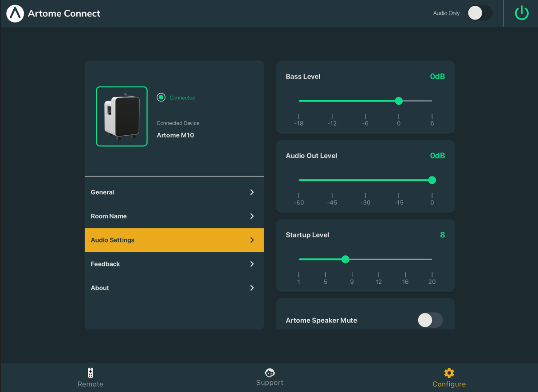Viewport: 538px width, 392px height.
Task: Click the Artome Connect title text
Action: pyautogui.click(x=64, y=13)
